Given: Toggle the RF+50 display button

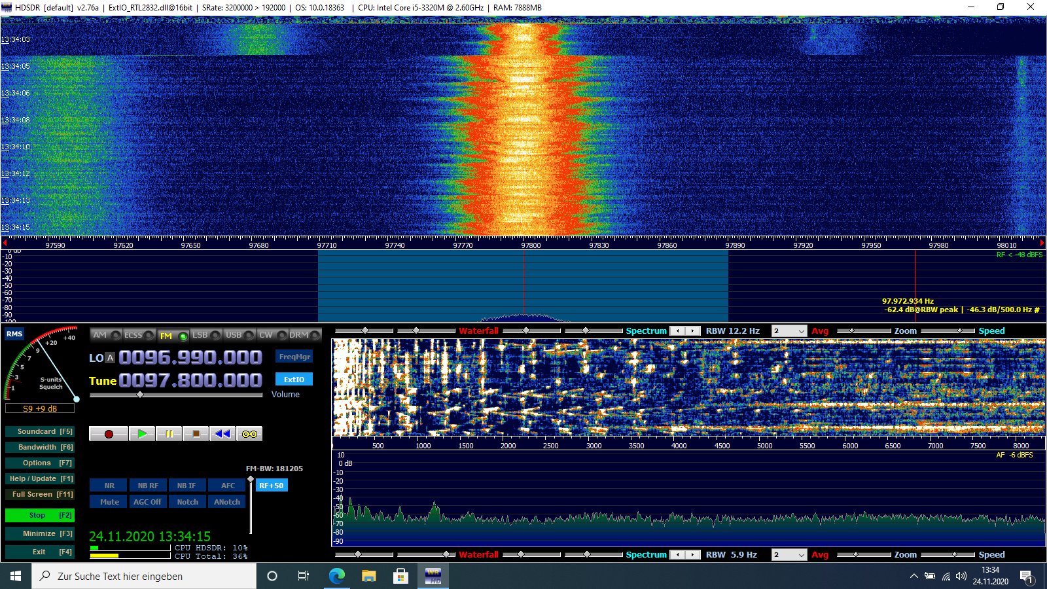Looking at the screenshot, I should click(272, 486).
